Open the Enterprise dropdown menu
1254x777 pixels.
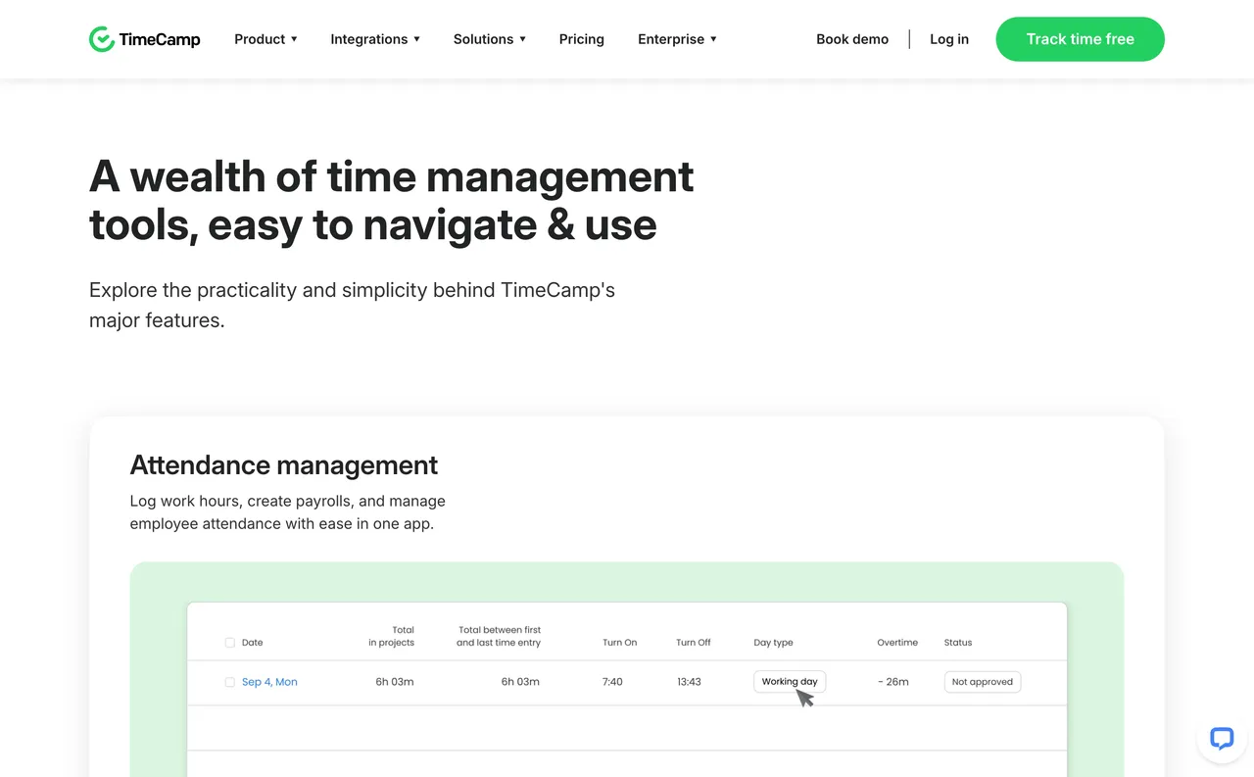(x=677, y=39)
